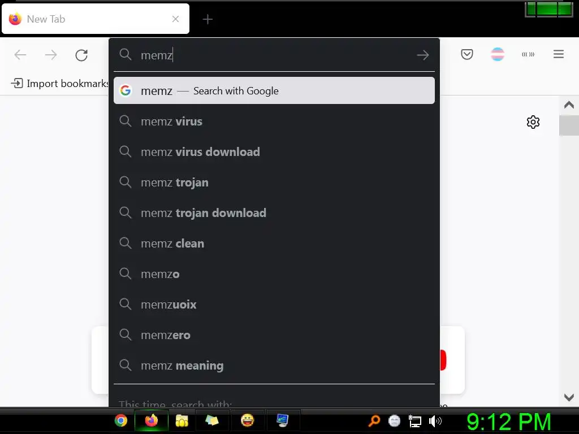Pick the memz trojan suggestion
This screenshot has height=434, width=579.
[x=274, y=183]
